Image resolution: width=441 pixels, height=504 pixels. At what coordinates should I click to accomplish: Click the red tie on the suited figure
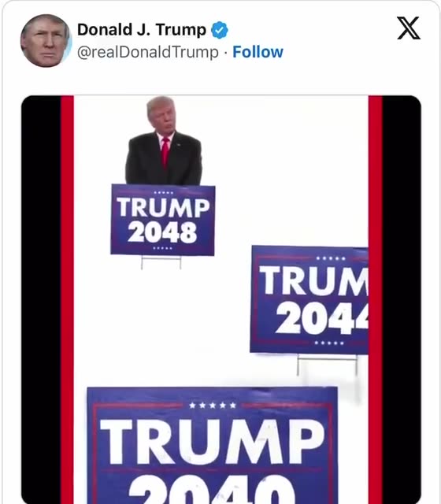[165, 153]
